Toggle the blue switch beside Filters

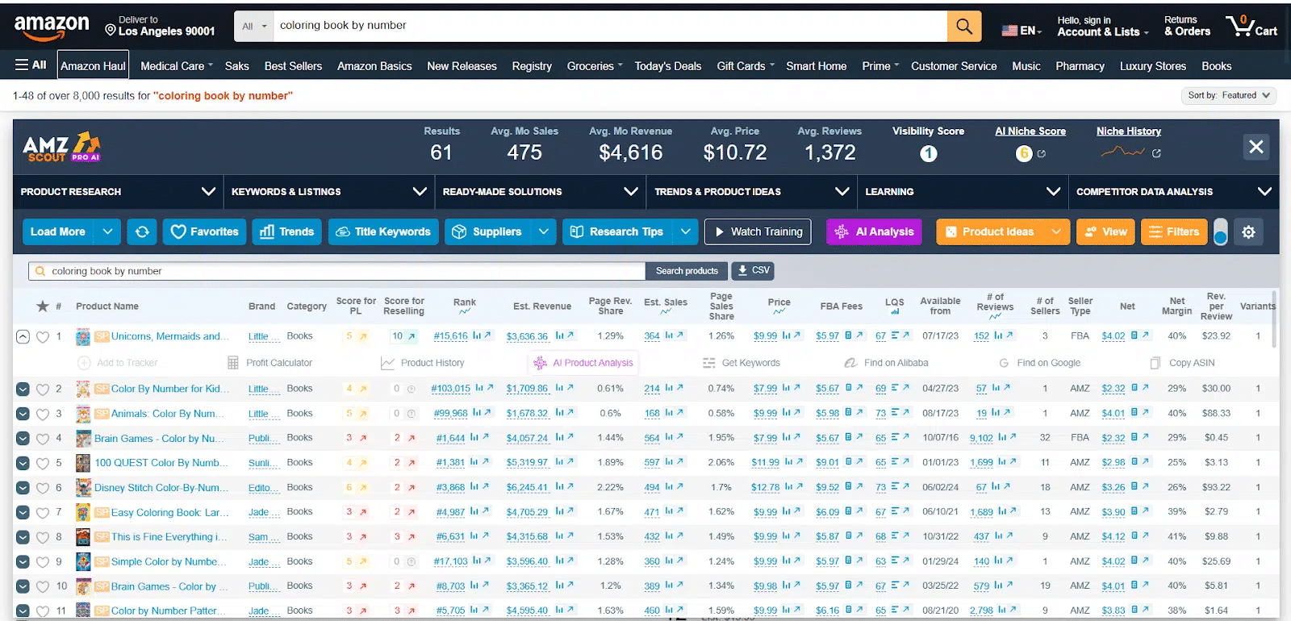pyautogui.click(x=1221, y=232)
